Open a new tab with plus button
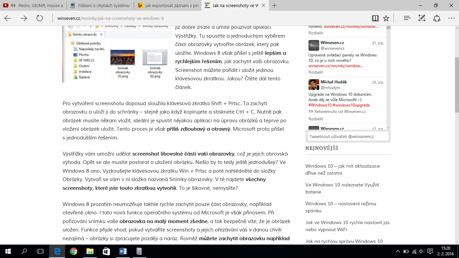Image resolution: width=459 pixels, height=258 pixels. pos(275,5)
